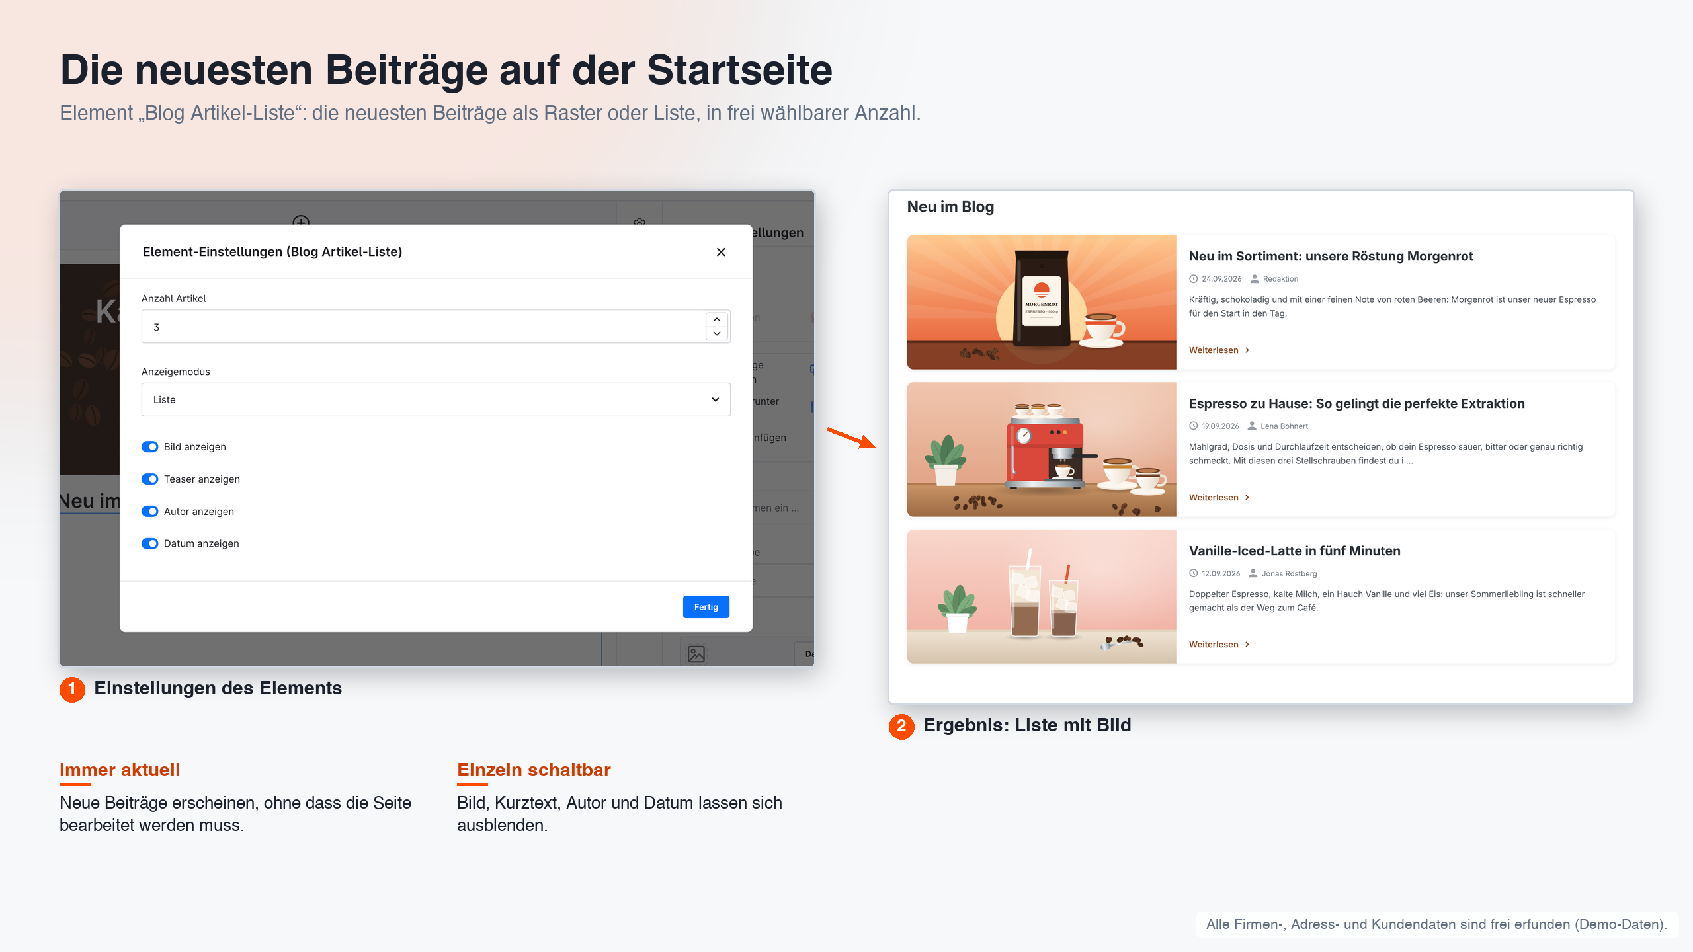The height and width of the screenshot is (952, 1693).
Task: Click the clock icon next to 12.09.2026
Action: 1194,574
